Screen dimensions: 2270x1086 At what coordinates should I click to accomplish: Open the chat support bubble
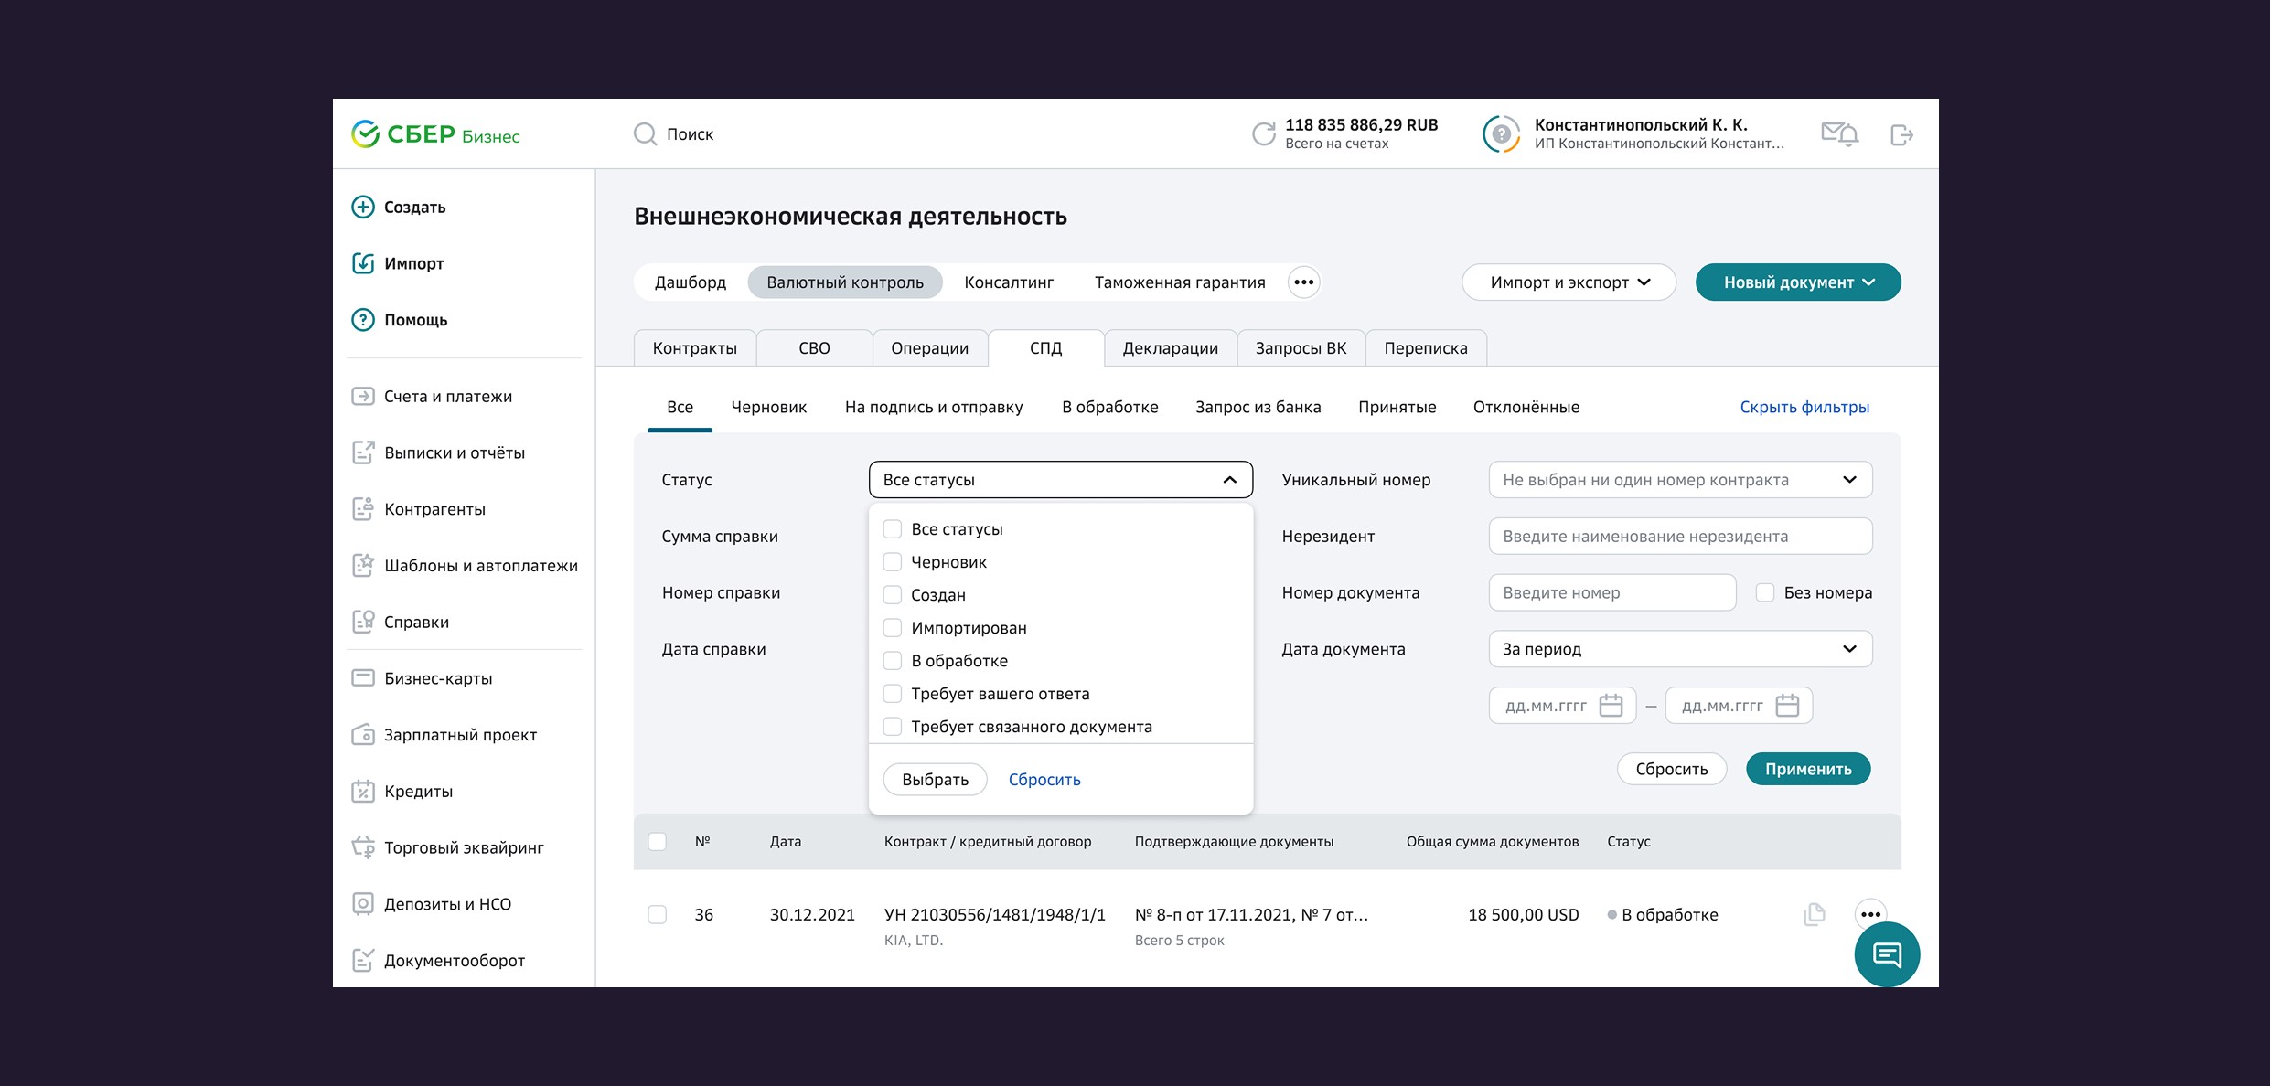[x=1887, y=954]
